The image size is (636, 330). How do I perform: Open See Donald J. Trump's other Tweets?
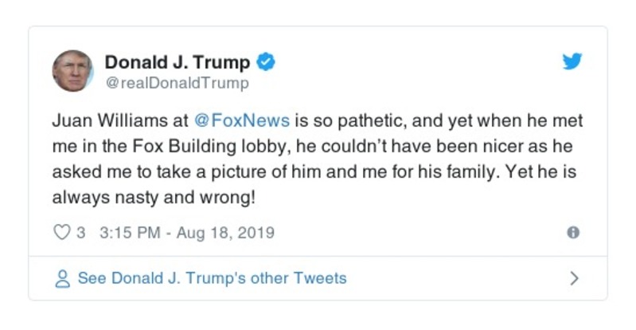coord(212,279)
